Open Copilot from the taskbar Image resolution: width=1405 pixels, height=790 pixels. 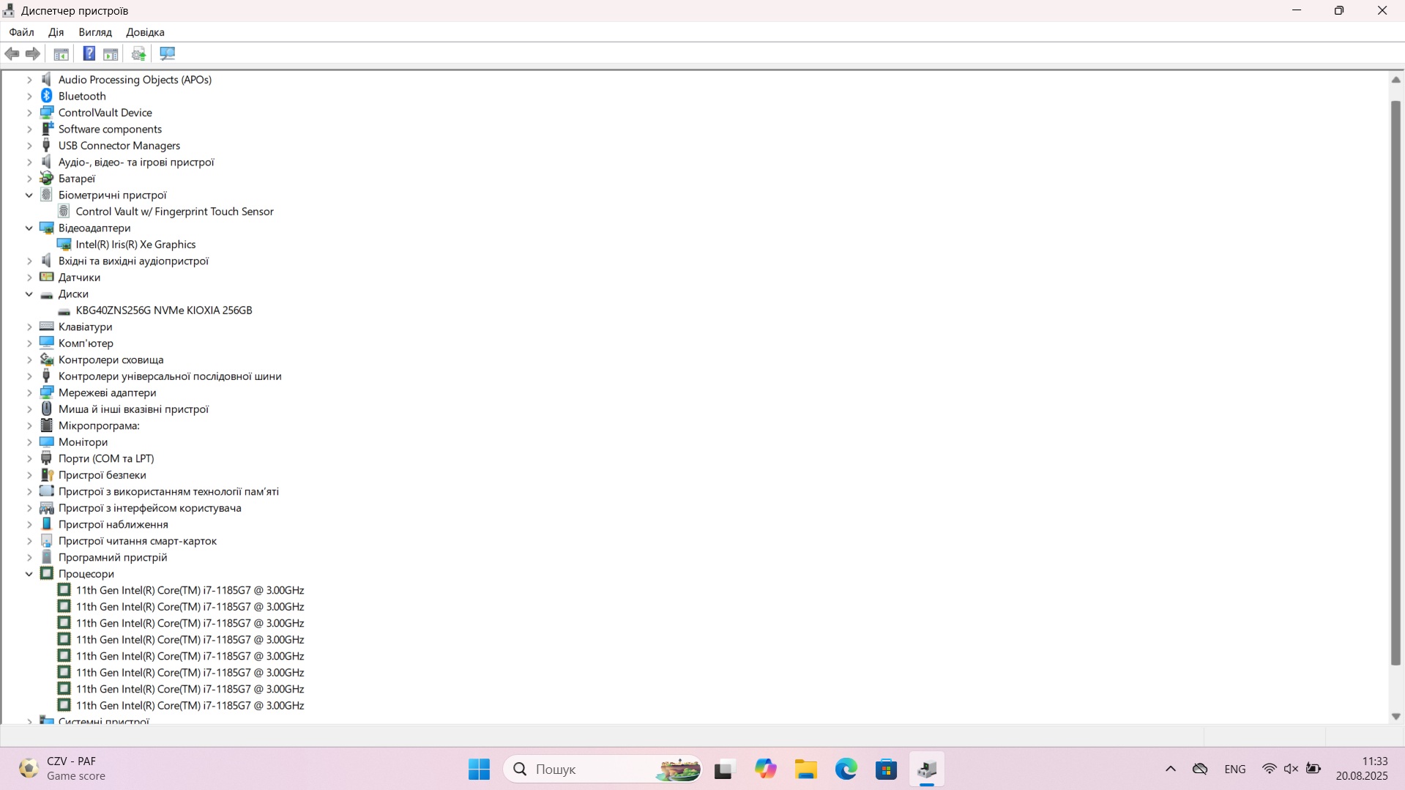point(766,769)
